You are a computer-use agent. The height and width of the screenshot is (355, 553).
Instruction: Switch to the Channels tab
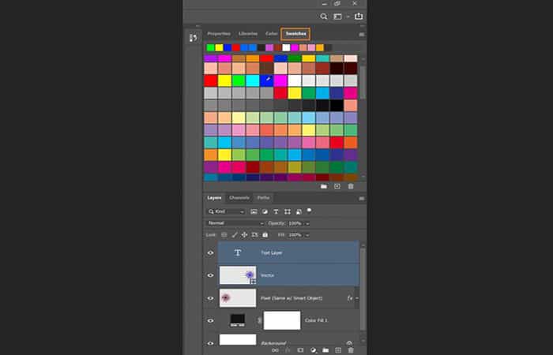(239, 198)
